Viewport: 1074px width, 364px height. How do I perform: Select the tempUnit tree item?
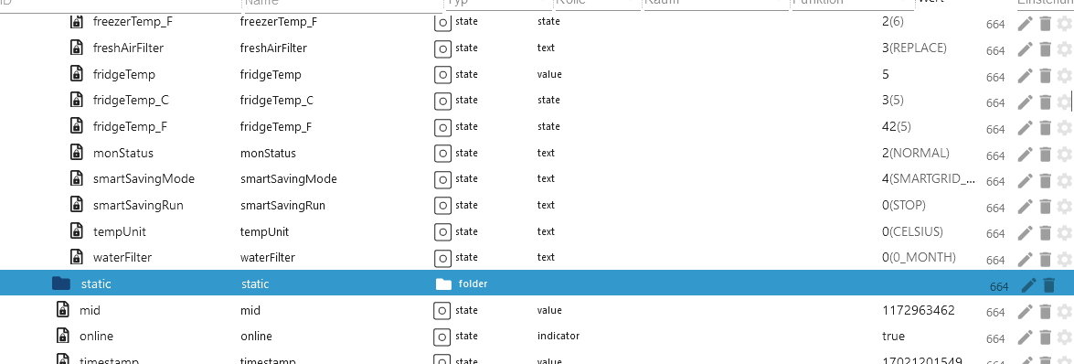[x=119, y=231]
